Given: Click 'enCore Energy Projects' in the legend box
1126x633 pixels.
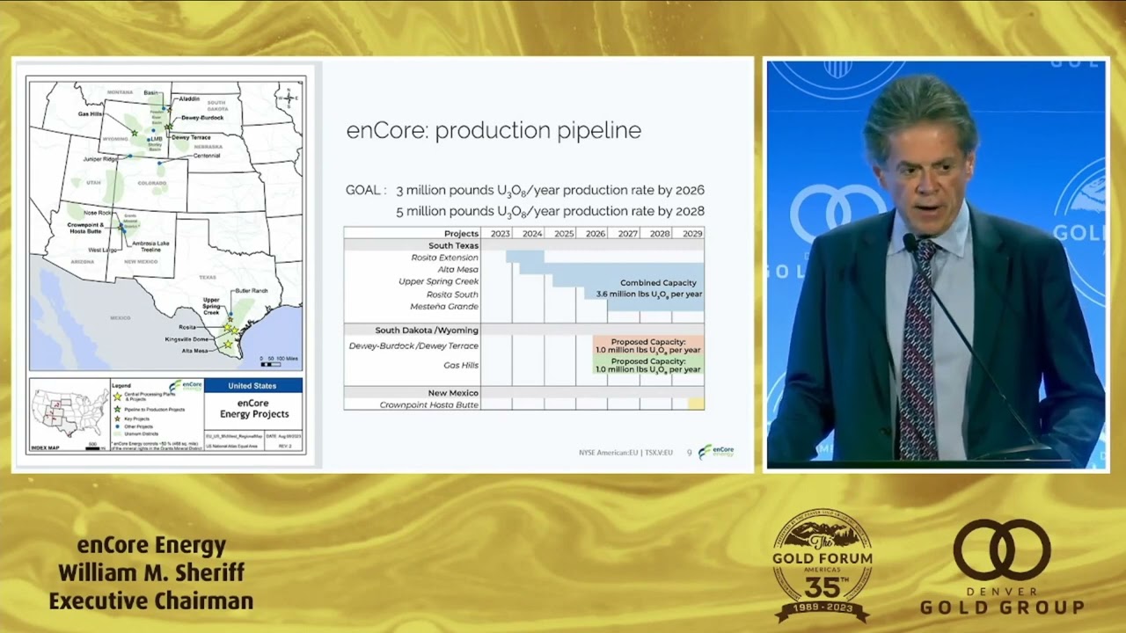Looking at the screenshot, I should tap(252, 409).
